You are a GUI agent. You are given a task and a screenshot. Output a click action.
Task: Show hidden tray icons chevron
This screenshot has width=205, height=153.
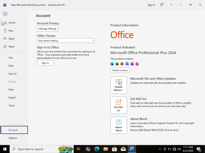[x=160, y=149]
